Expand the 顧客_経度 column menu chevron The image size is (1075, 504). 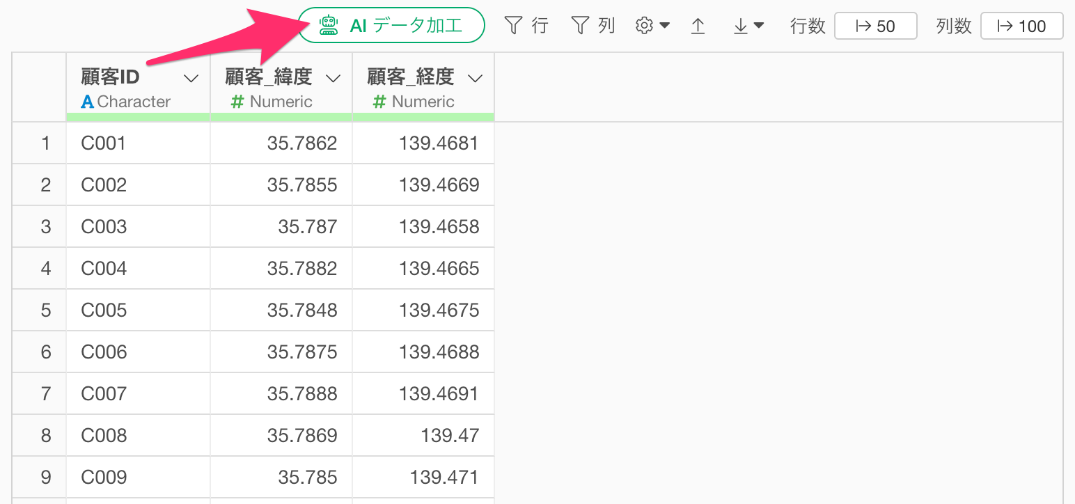[475, 78]
